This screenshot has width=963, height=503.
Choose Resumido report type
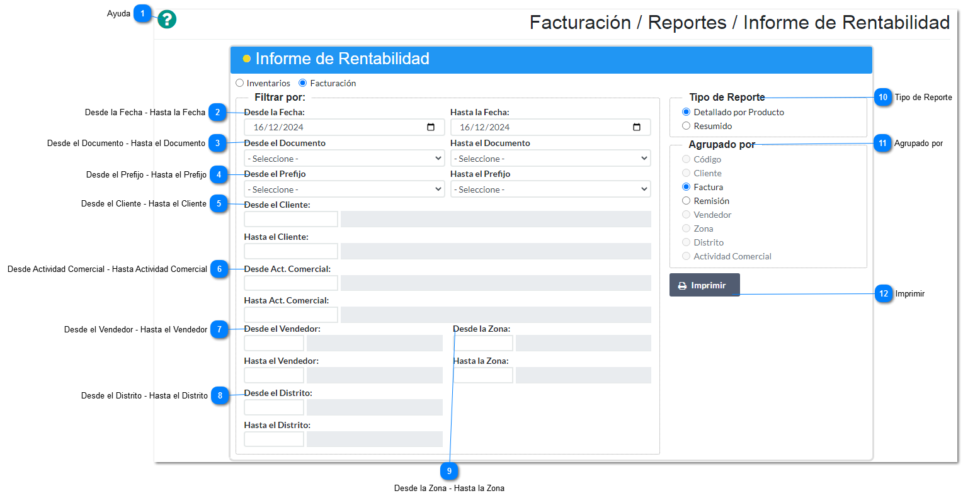tap(686, 126)
